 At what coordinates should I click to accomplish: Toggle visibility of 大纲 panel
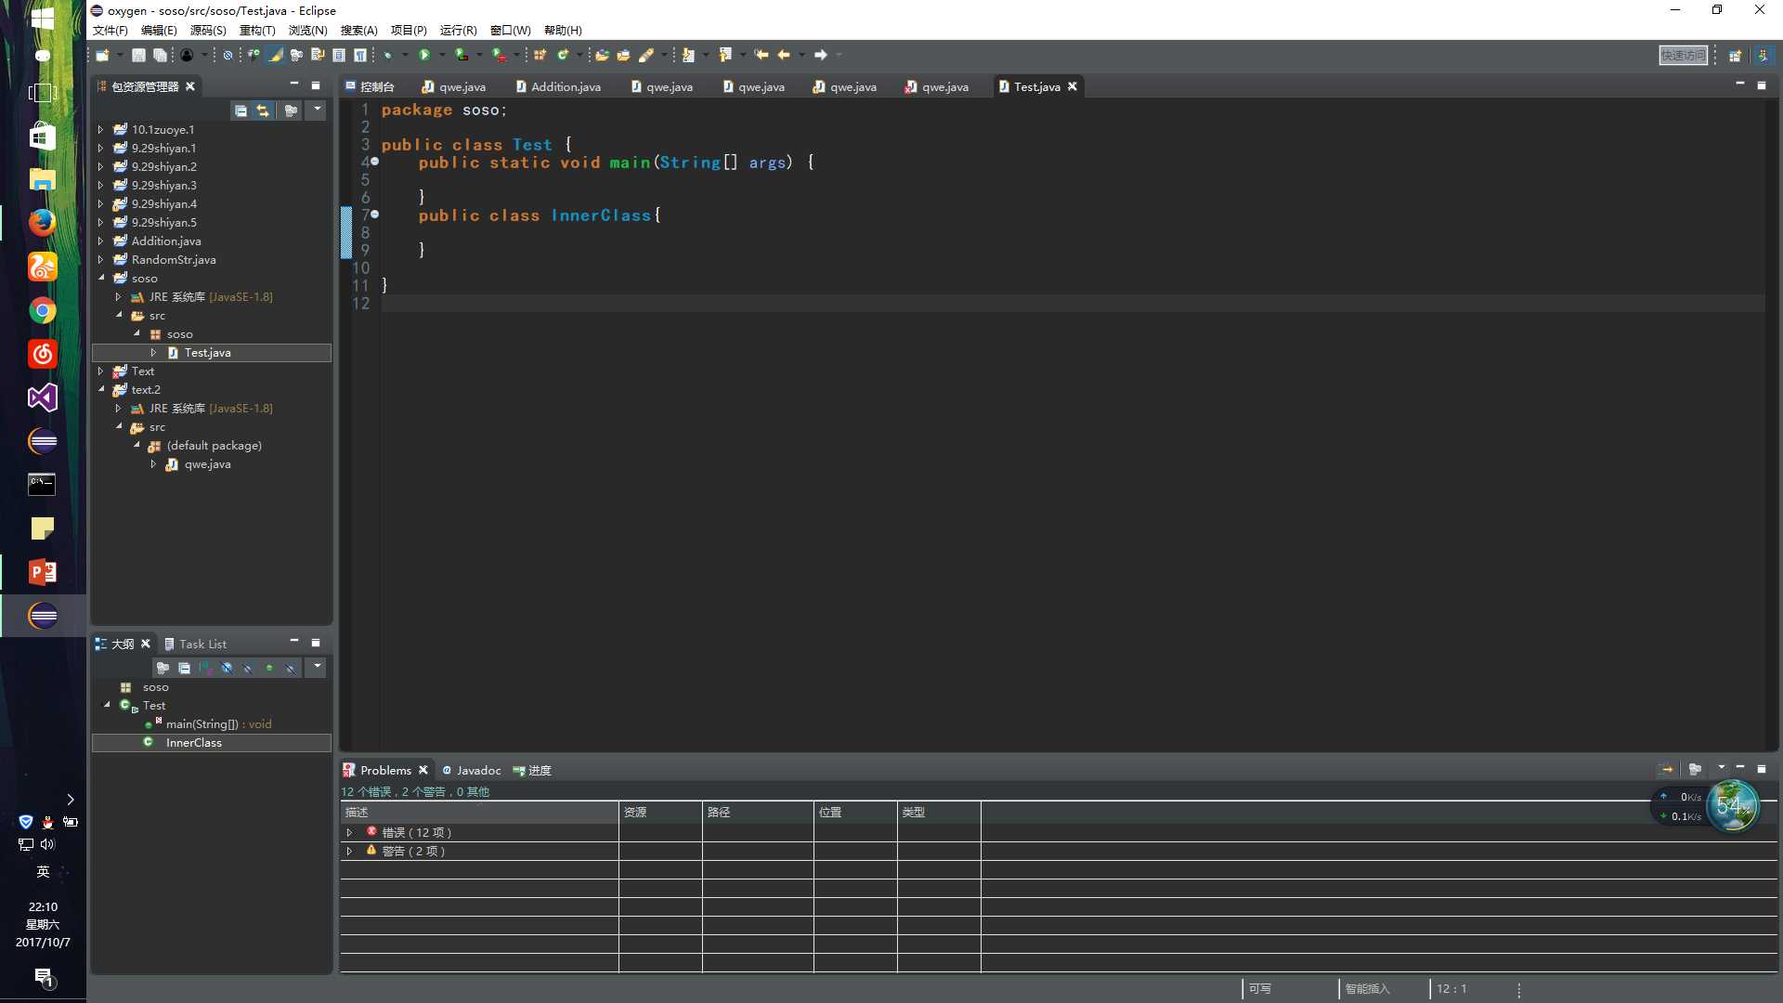(293, 645)
